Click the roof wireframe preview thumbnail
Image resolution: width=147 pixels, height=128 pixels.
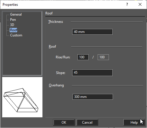coord(22,97)
